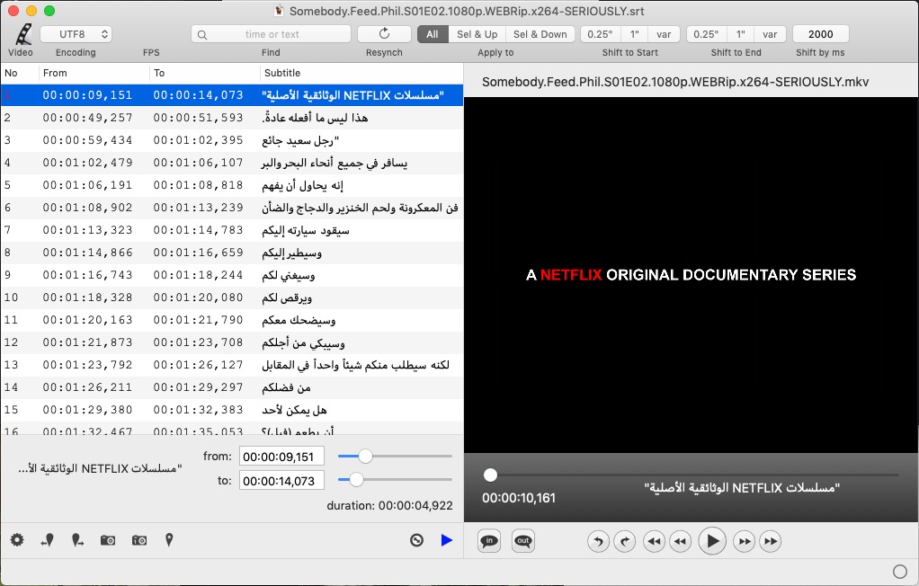This screenshot has height=586, width=919.
Task: Click the blue play triangle icon
Action: [447, 540]
